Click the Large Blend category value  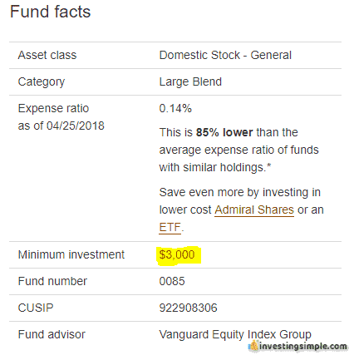click(190, 81)
